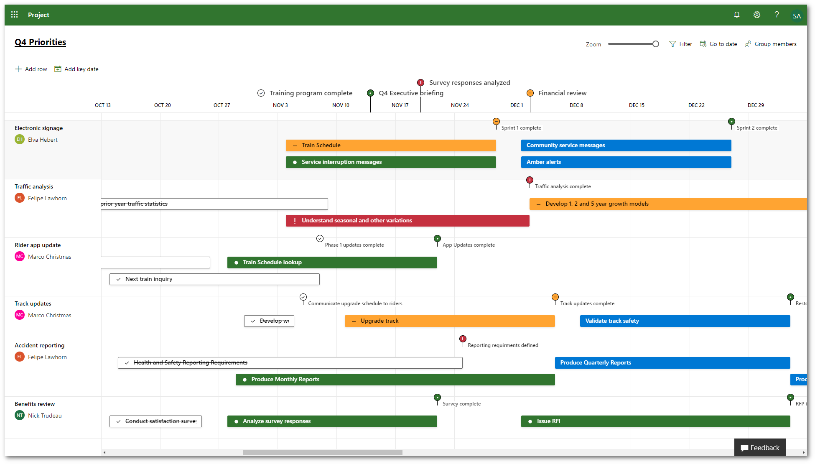
Task: Click the Survey responses analyzed timeline marker
Action: pos(420,82)
